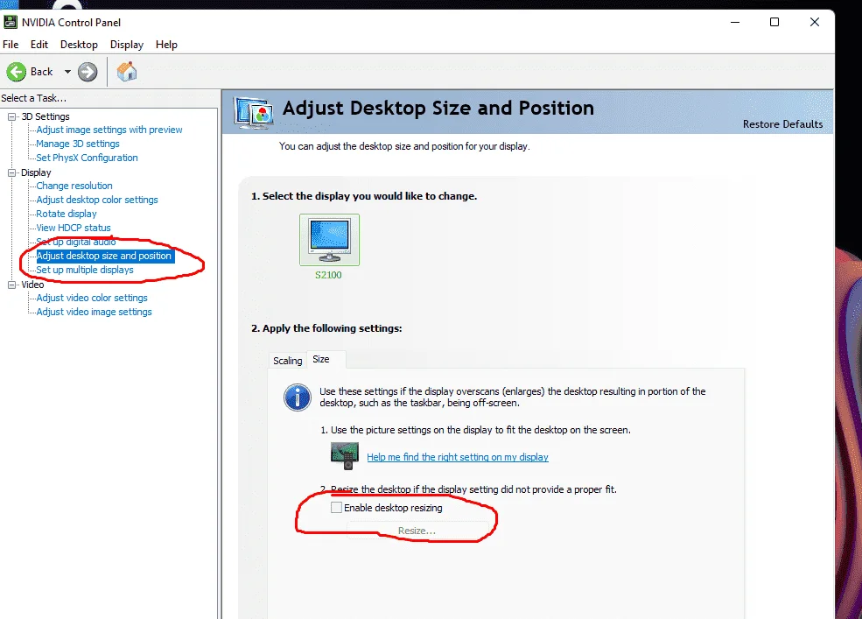Open Adjust image settings with preview

109,130
